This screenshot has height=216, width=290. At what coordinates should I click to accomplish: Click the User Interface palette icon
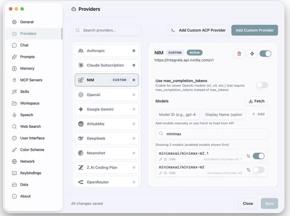pyautogui.click(x=14, y=138)
